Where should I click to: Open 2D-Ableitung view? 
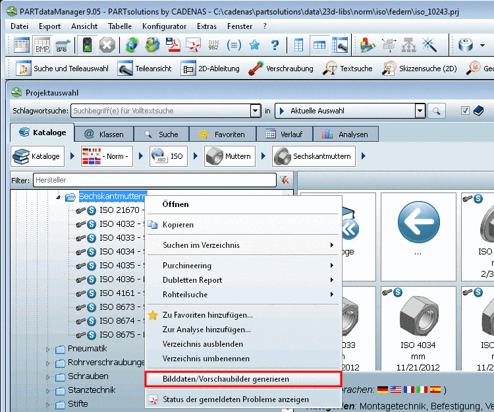210,69
